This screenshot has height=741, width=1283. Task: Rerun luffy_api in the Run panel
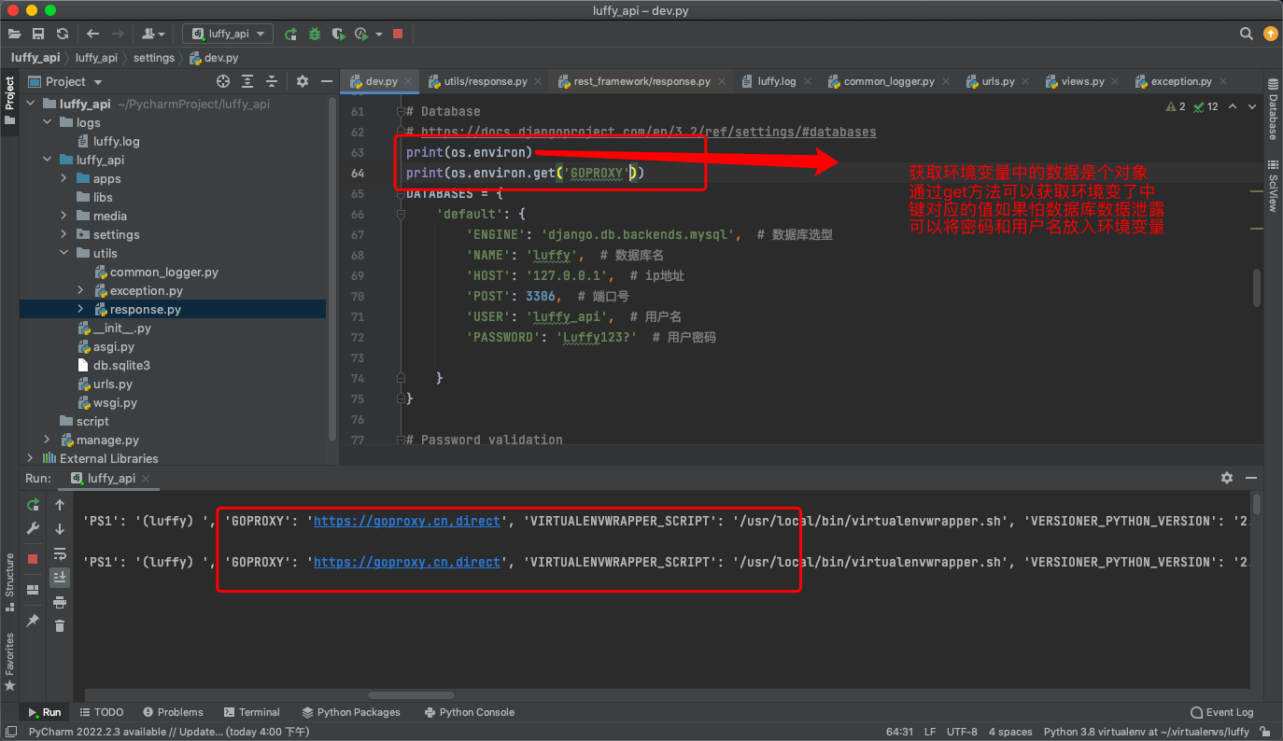[x=33, y=505]
